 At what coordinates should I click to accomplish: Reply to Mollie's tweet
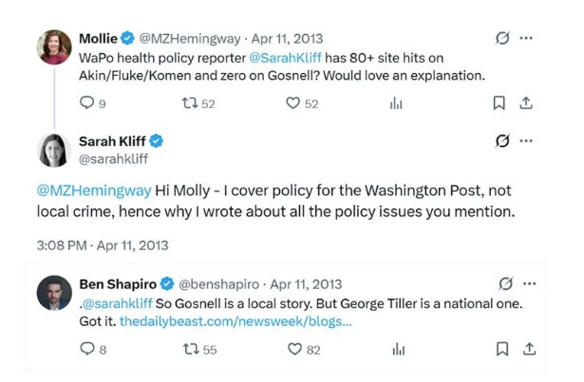[x=87, y=103]
